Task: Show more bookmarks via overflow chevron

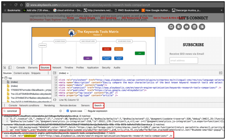Action: (222, 10)
